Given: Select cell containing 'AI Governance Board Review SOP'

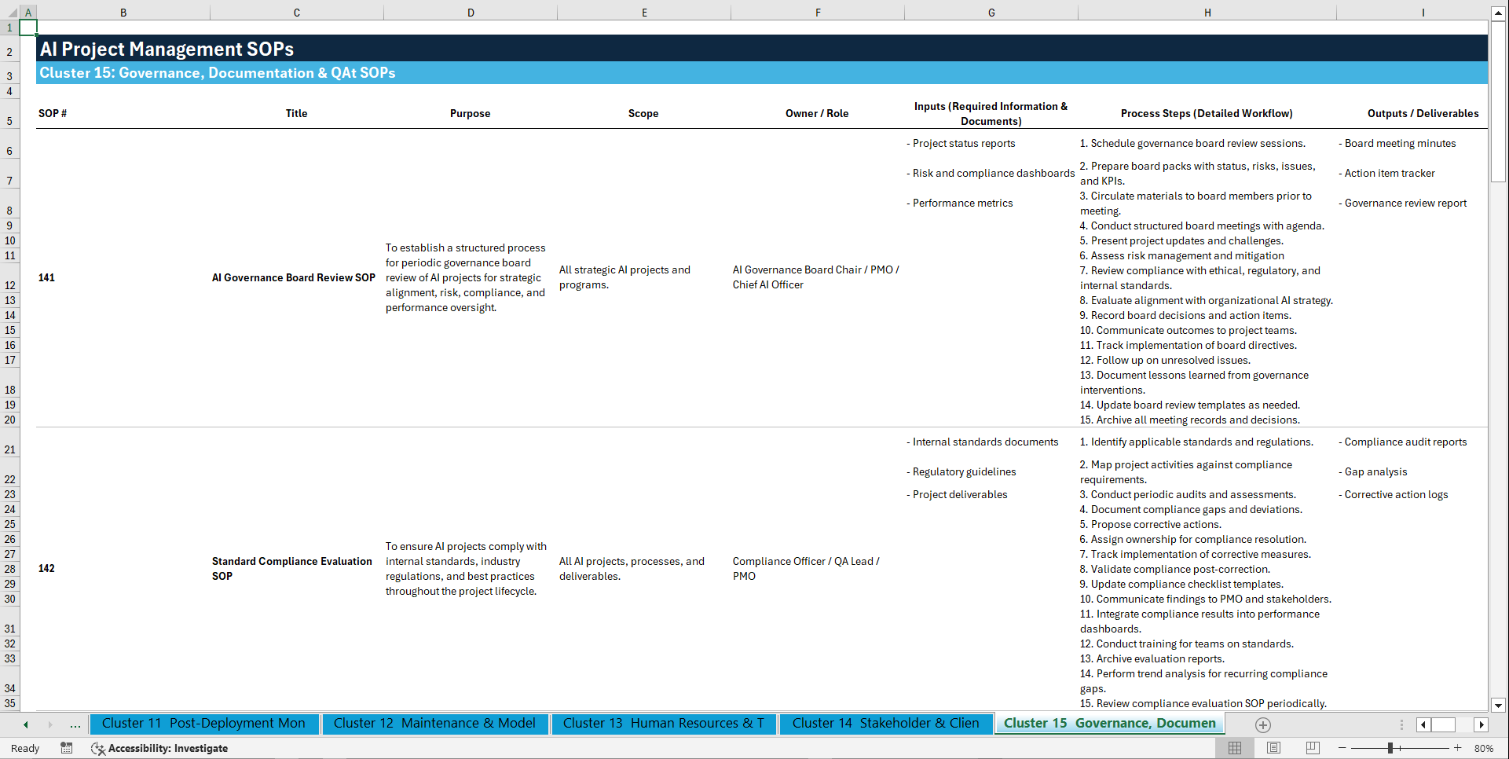Looking at the screenshot, I should [x=293, y=277].
